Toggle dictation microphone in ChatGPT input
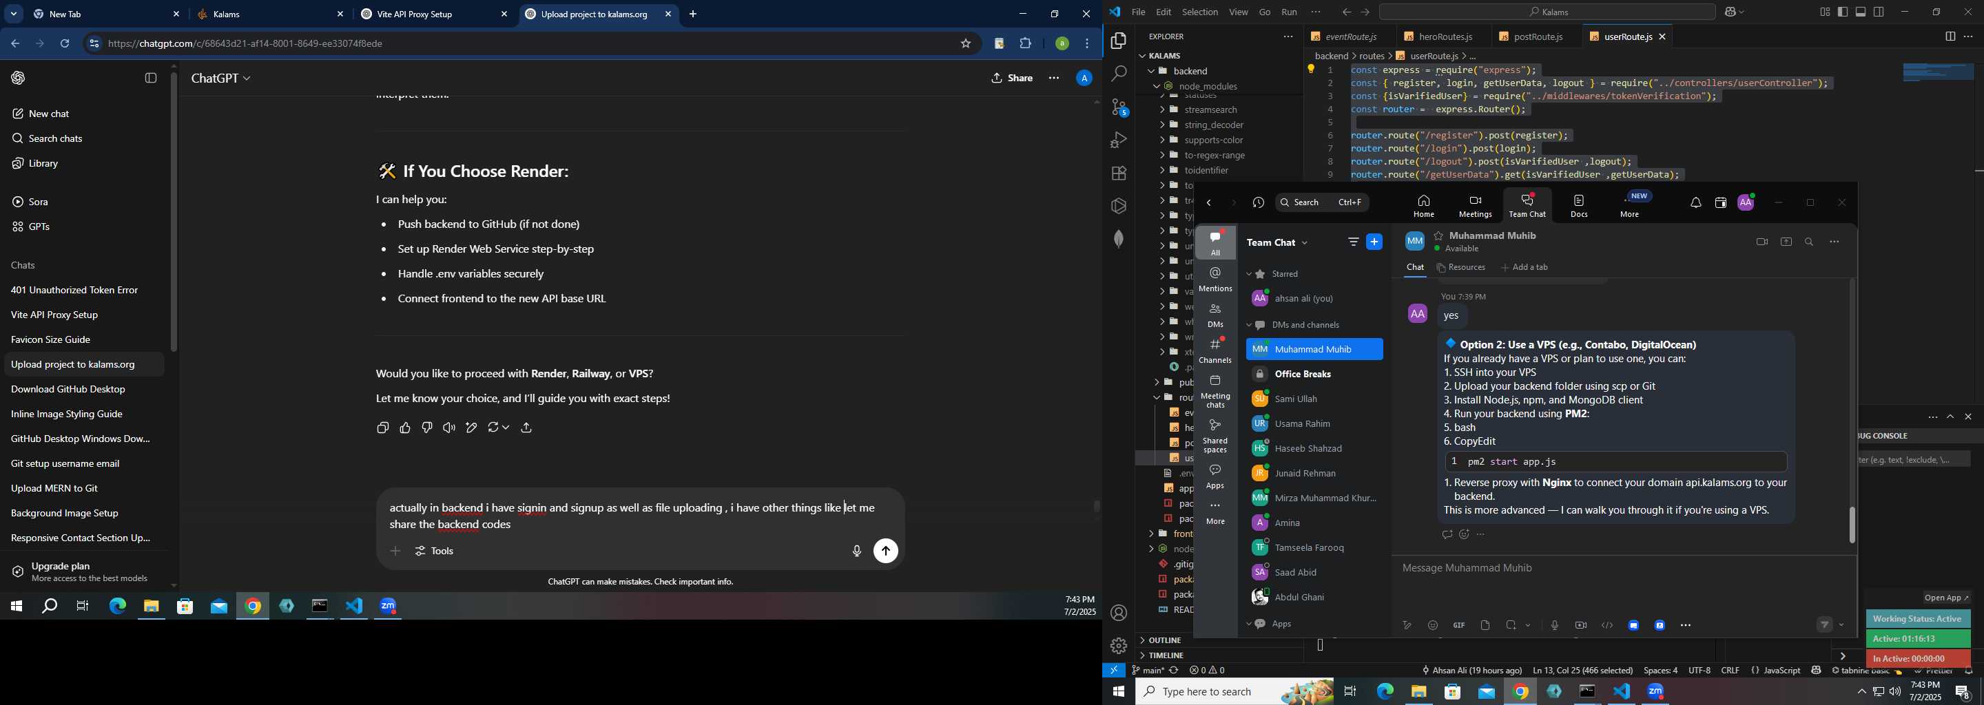Screen dimensions: 1984x705 pos(856,551)
